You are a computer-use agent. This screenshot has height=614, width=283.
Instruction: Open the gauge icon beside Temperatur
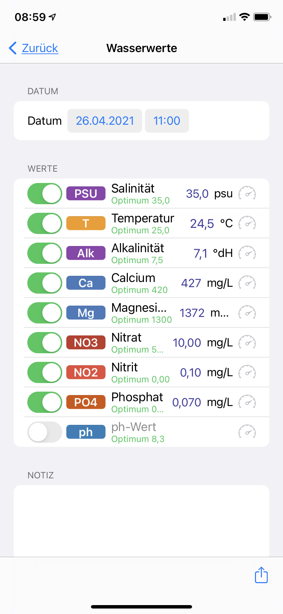tap(247, 223)
